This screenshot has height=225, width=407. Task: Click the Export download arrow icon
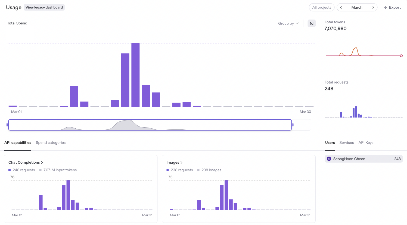click(x=385, y=7)
